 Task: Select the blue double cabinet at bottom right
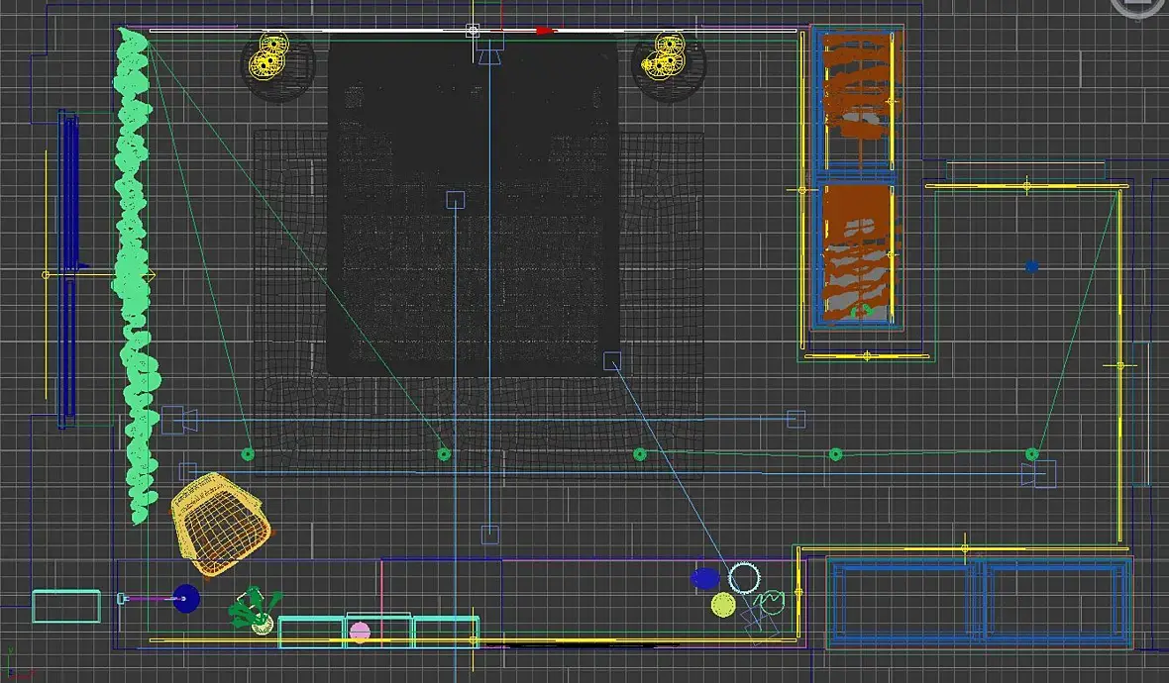point(980,602)
